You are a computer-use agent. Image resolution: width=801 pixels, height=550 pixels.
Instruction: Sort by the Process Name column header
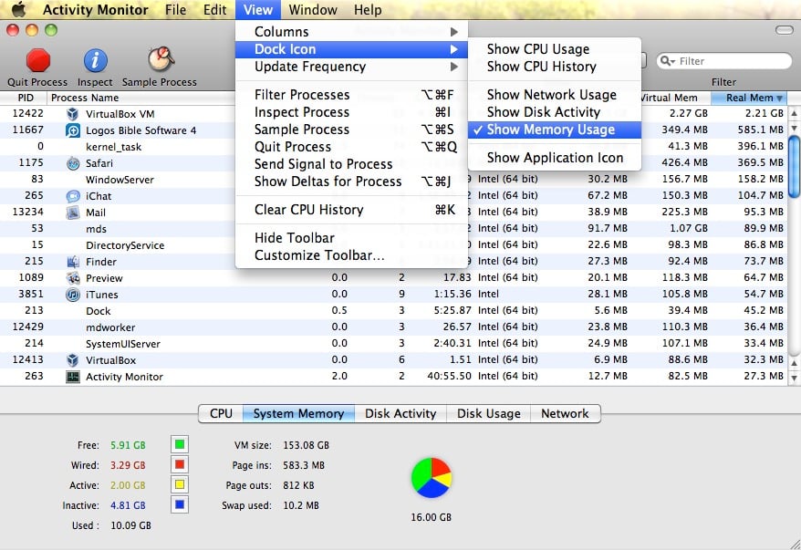pos(141,98)
